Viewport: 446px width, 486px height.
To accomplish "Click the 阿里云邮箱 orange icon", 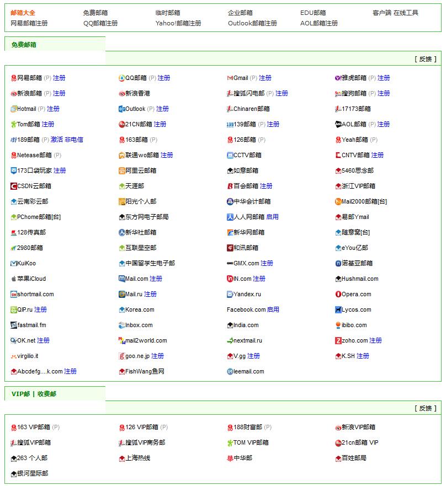I will tap(121, 171).
